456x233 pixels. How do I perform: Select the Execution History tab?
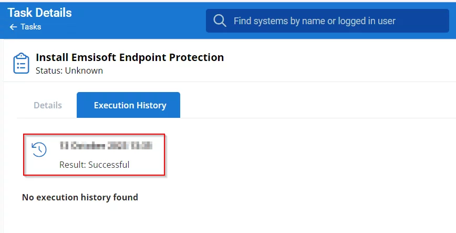(130, 105)
